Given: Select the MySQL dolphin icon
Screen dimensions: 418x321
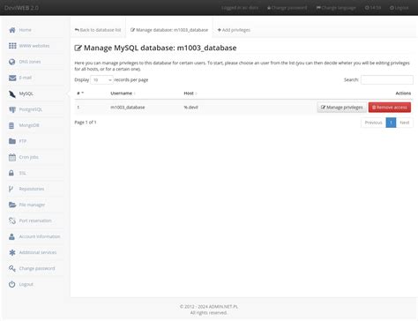Looking at the screenshot, I should coord(12,93).
